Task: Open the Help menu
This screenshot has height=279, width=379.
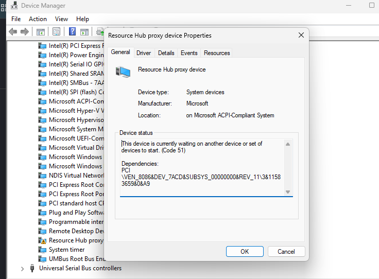Action: click(x=82, y=19)
